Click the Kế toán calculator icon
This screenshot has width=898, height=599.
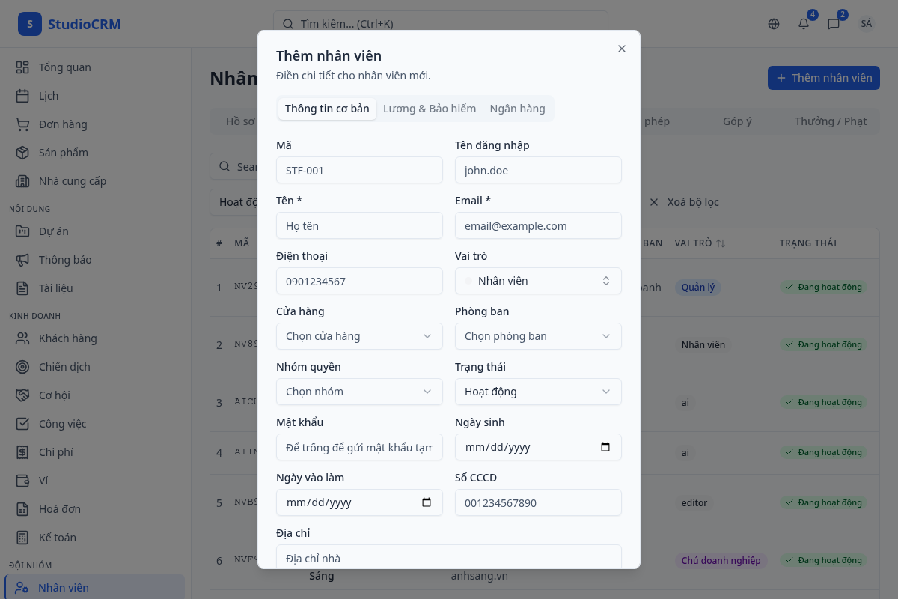pyautogui.click(x=22, y=538)
